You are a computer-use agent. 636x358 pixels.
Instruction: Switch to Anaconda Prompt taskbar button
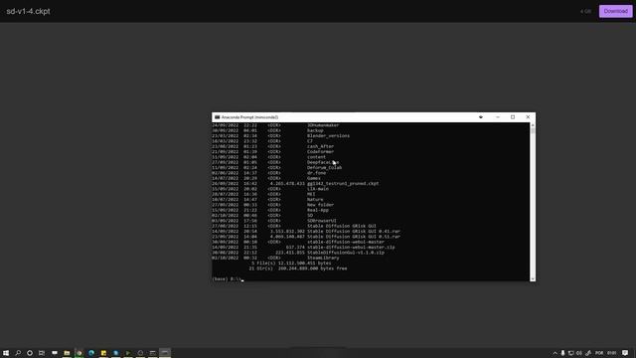(165, 352)
